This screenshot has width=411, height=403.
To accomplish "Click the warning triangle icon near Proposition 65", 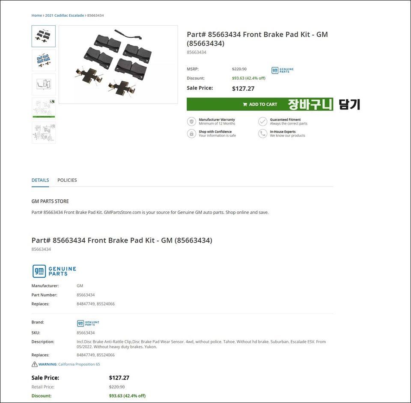I will tap(35, 364).
